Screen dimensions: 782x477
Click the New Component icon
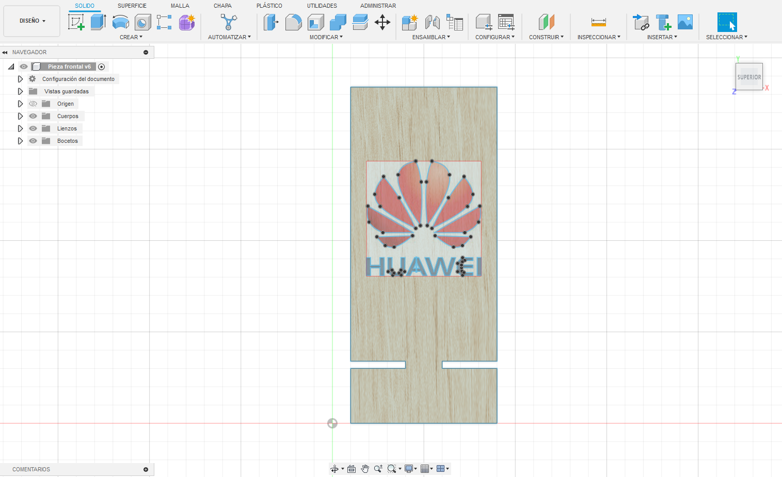pyautogui.click(x=410, y=22)
